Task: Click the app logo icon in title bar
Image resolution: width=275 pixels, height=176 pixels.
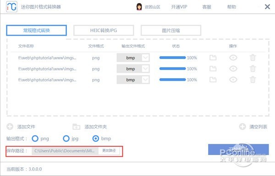Action: click(x=11, y=7)
